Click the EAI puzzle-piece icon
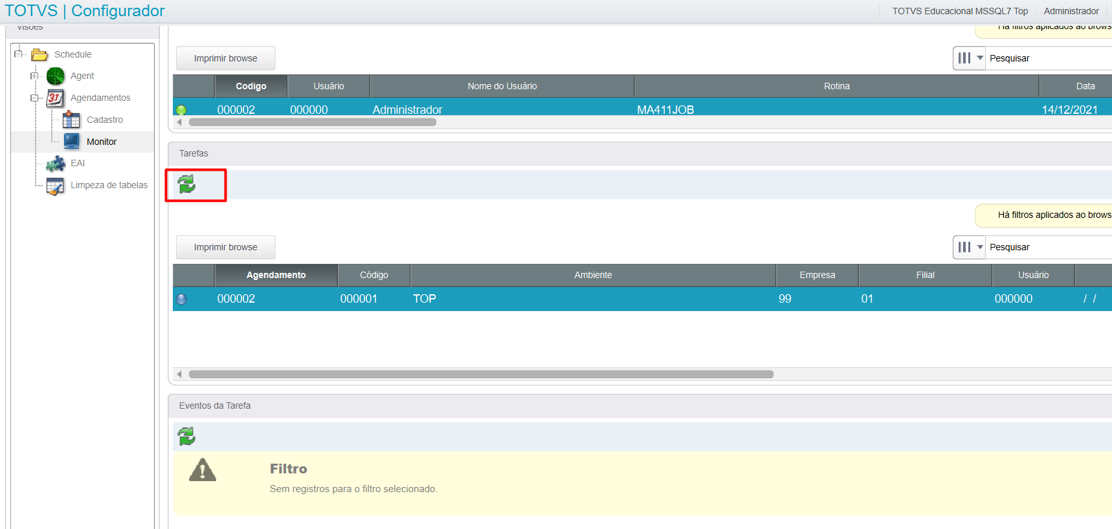Viewport: 1112px width, 529px height. 56,164
